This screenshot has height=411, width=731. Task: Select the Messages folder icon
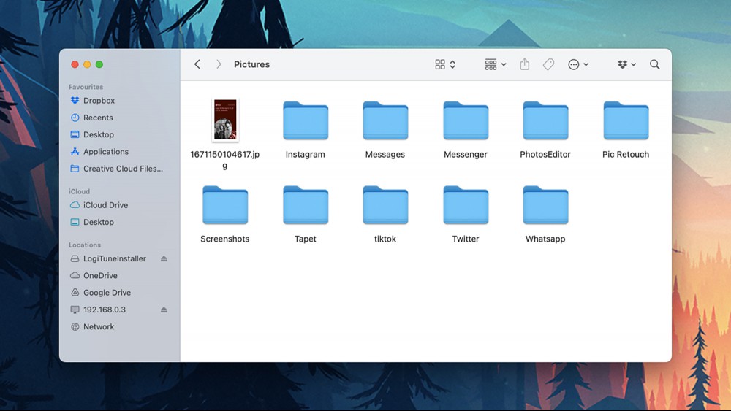click(385, 120)
